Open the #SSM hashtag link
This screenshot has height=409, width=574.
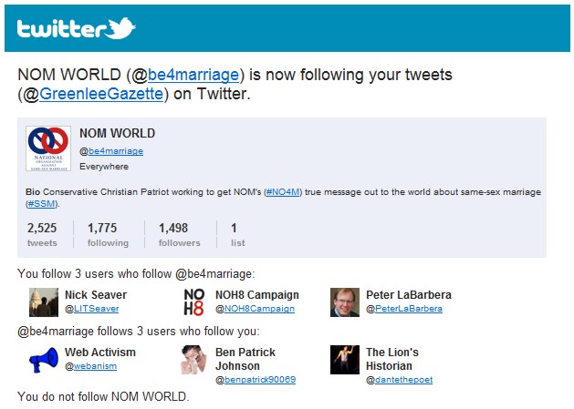click(x=41, y=203)
